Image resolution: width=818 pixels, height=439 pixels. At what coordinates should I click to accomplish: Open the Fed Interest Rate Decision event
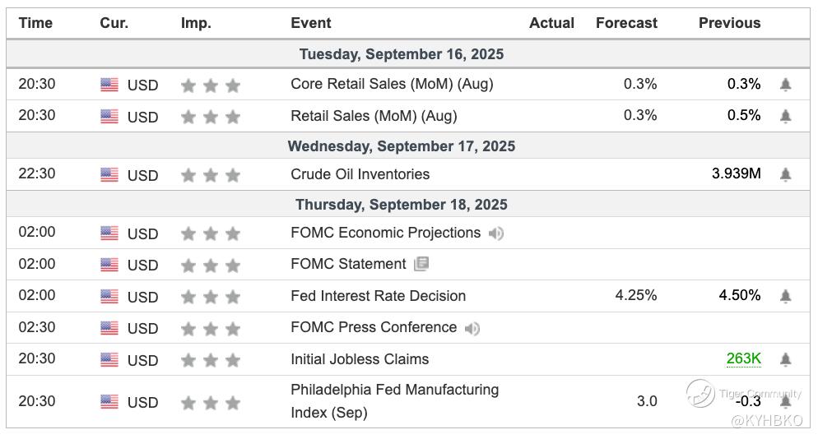(378, 296)
